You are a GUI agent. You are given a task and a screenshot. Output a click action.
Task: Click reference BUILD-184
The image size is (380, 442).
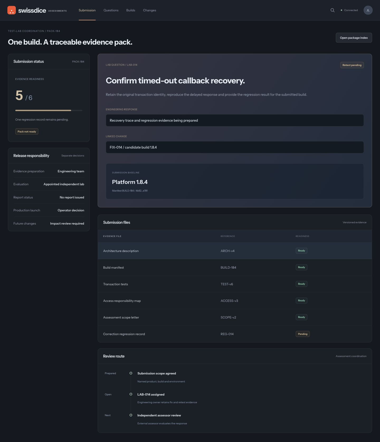tap(228, 268)
